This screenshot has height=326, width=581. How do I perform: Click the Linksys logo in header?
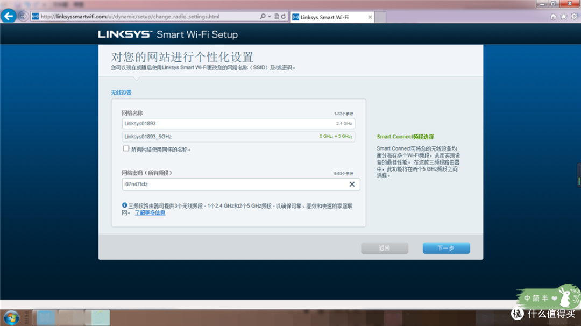(125, 34)
